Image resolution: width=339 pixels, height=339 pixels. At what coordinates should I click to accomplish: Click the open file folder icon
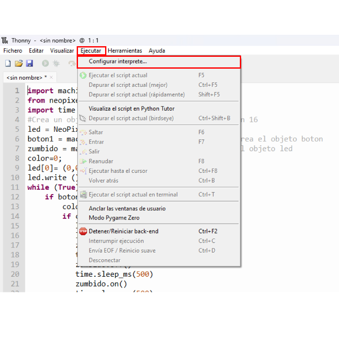pyautogui.click(x=19, y=64)
